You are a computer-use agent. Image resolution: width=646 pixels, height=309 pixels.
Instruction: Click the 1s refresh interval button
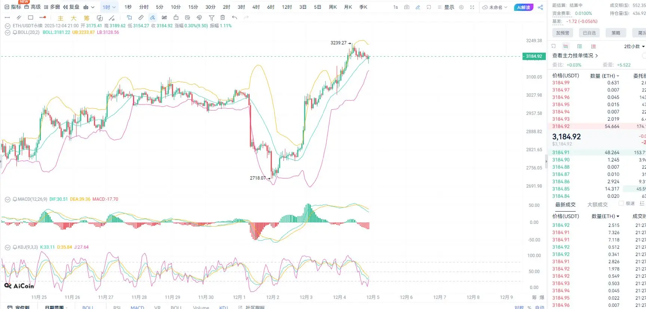[x=396, y=7]
